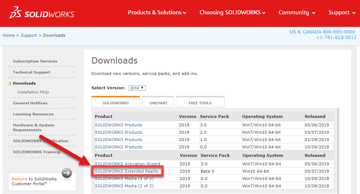Open Hardware & System Requirements
The image size is (360, 194).
point(34,127)
